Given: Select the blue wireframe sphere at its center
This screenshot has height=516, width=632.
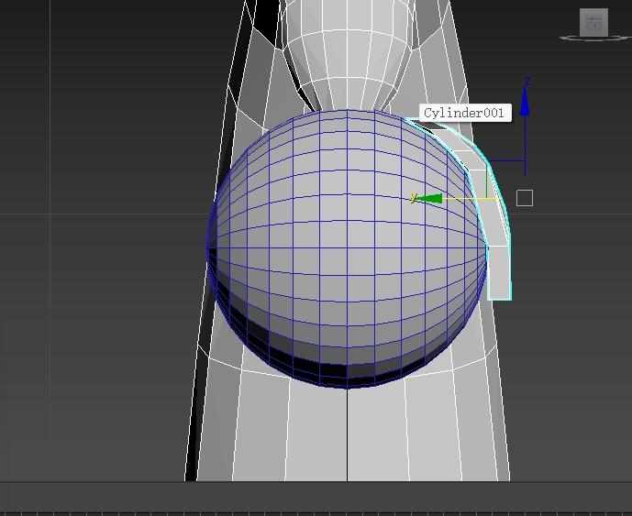Looking at the screenshot, I should click(347, 247).
